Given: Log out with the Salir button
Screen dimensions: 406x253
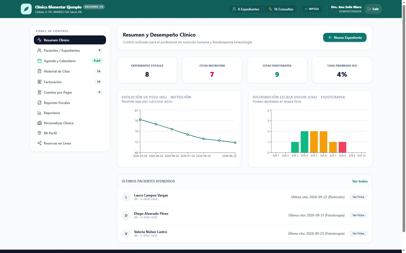Looking at the screenshot, I should point(373,9).
